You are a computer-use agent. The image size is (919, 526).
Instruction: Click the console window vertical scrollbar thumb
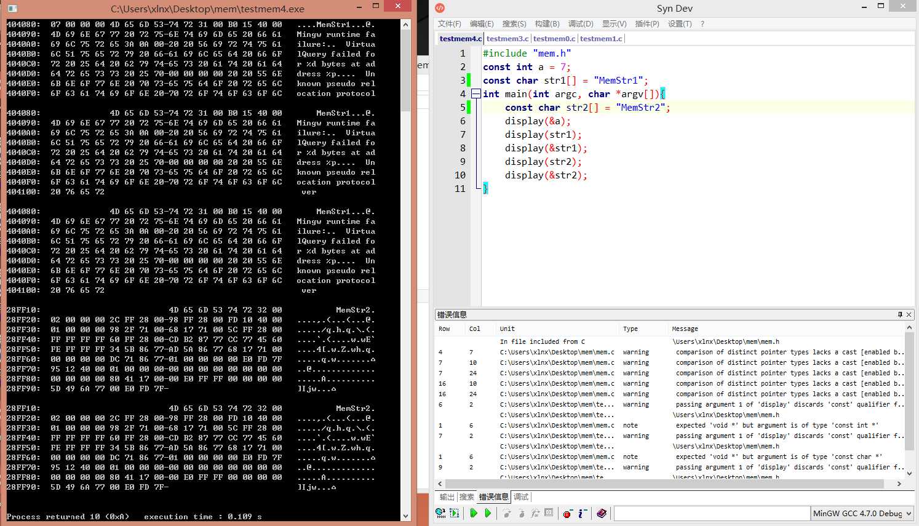point(405,71)
